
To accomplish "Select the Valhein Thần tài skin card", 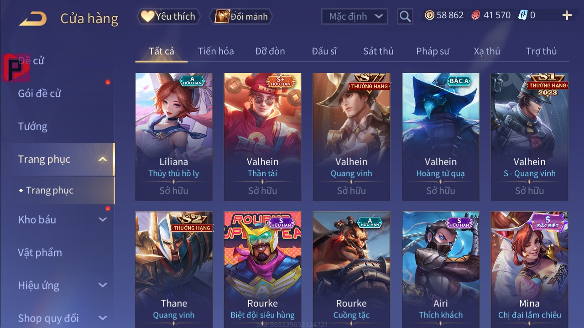I will 263,137.
